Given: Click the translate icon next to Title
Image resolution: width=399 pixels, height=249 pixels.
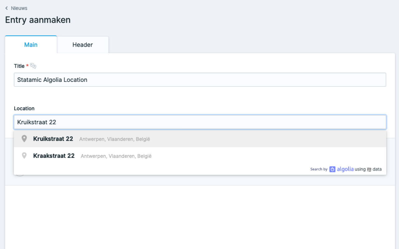Looking at the screenshot, I should click(33, 66).
